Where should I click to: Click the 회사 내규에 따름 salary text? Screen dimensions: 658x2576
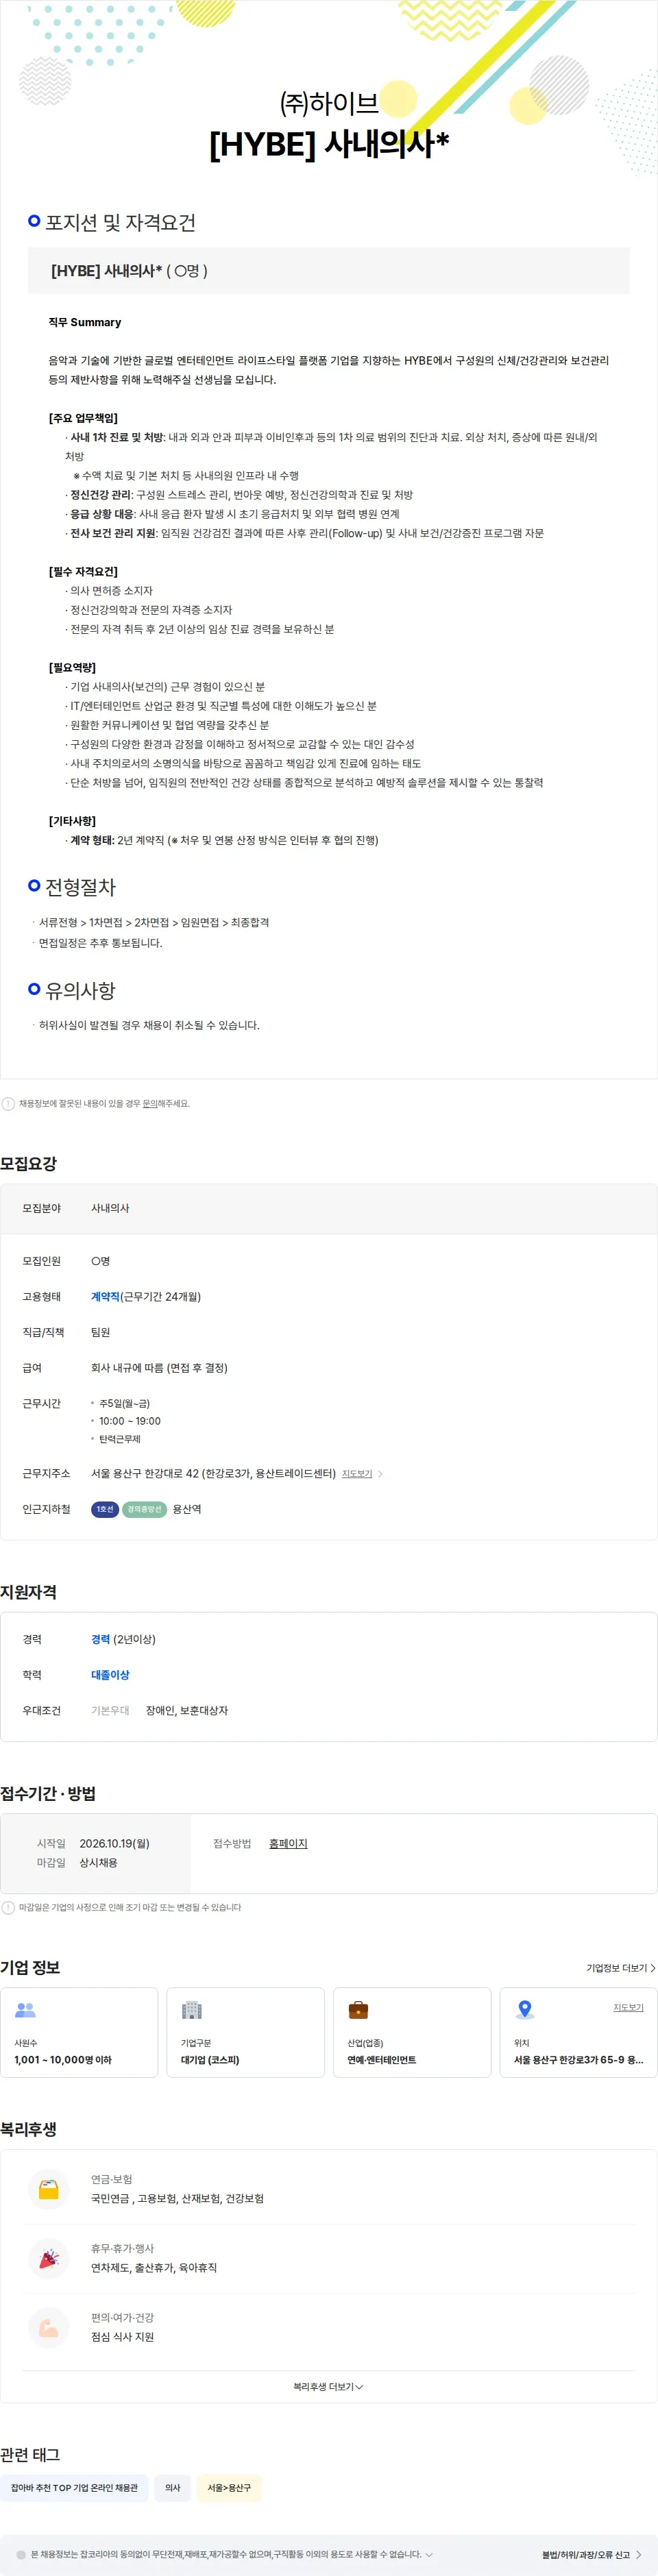pos(159,1368)
